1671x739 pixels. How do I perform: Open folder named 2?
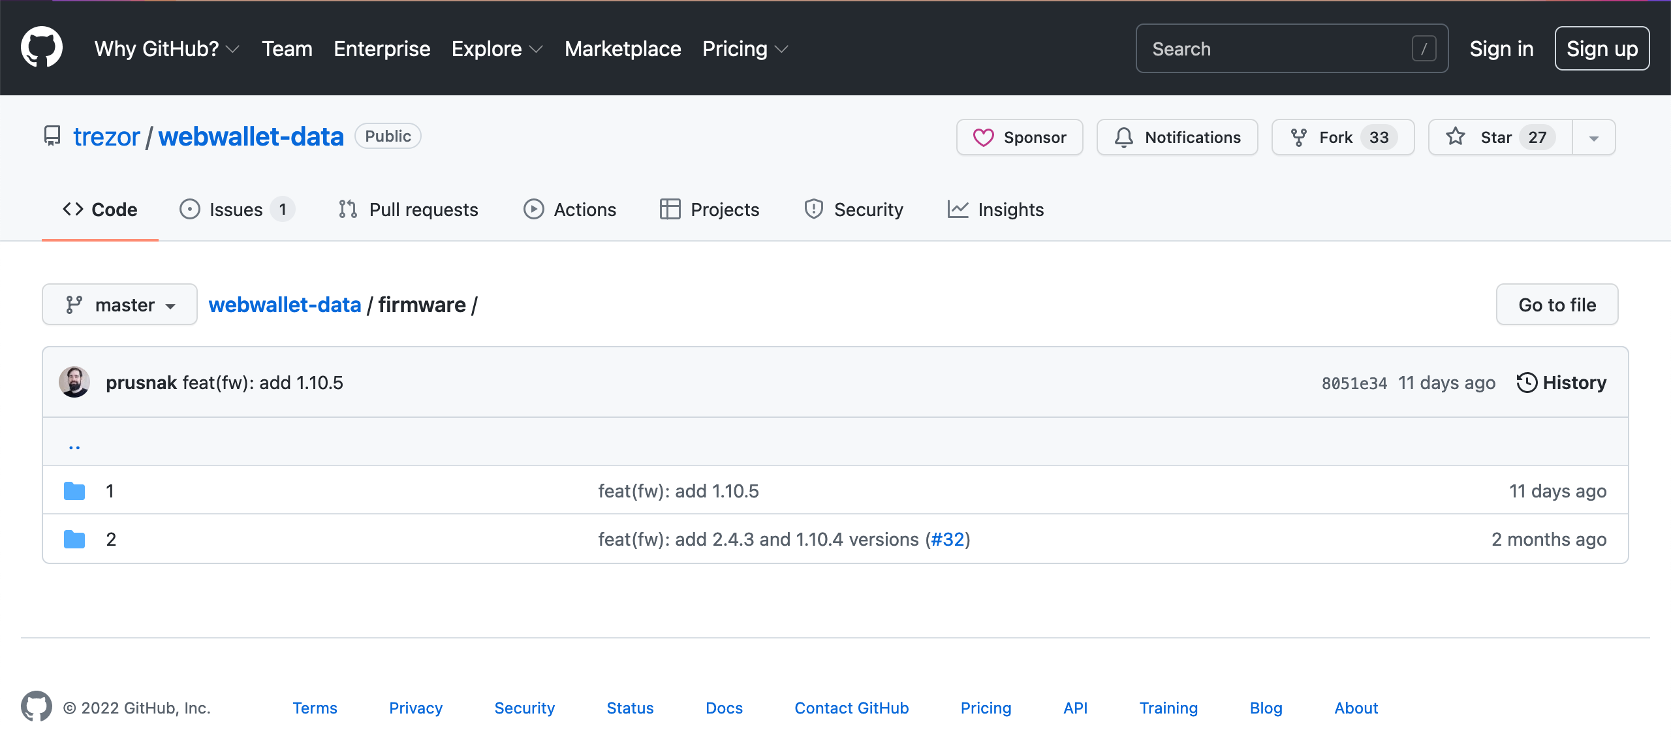click(111, 539)
